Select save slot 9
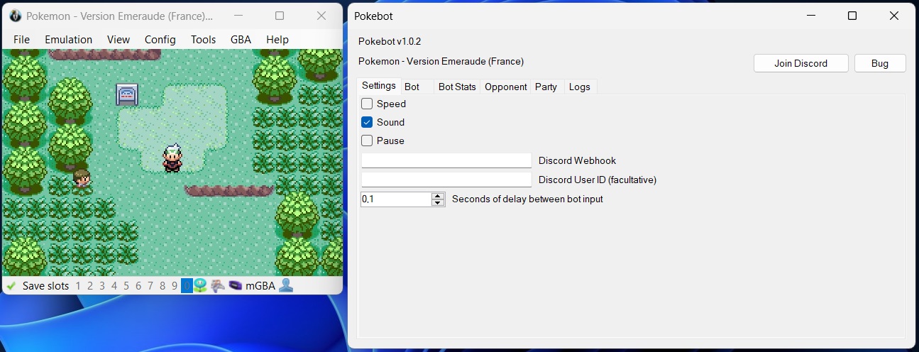 click(175, 286)
